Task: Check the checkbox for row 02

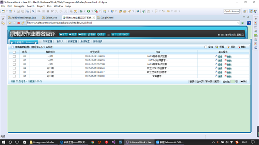Action: [x=14, y=60]
